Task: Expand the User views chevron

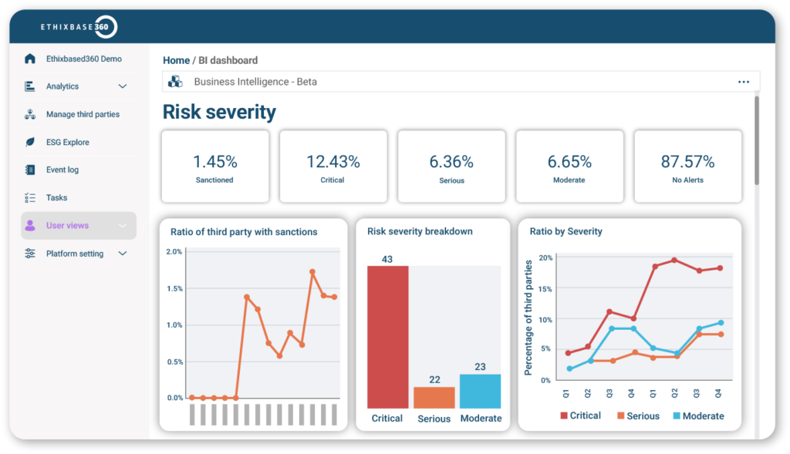Action: tap(123, 226)
